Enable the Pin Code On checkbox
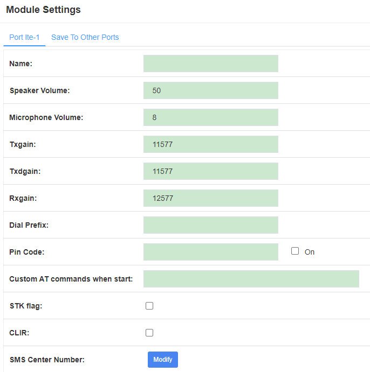This screenshot has height=372, width=370. [295, 251]
